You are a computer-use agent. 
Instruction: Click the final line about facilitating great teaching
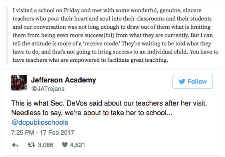[x=90, y=60]
